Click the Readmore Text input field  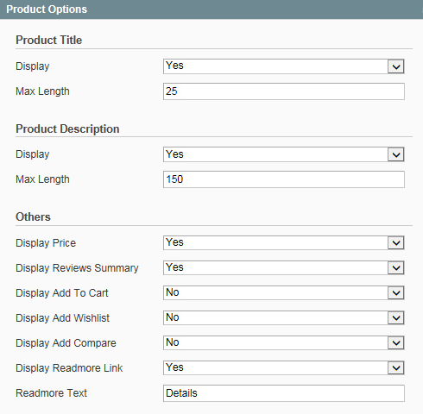coord(284,393)
